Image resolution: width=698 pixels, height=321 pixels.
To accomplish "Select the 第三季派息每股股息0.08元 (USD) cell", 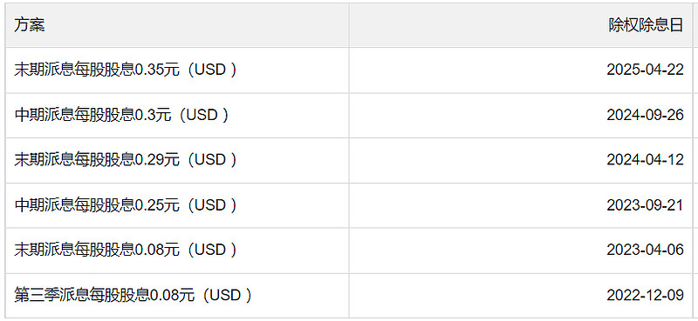I will point(177,295).
